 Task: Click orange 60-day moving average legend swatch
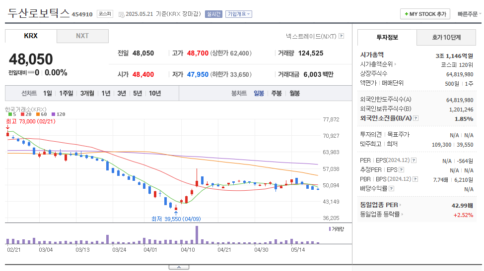click(38, 114)
